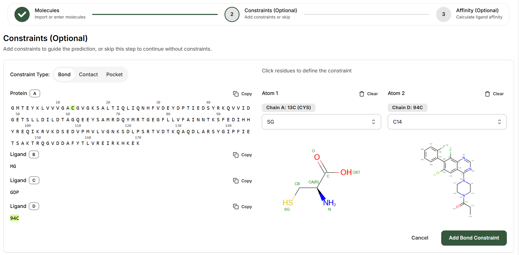The image size is (519, 255).
Task: Copy the GDP ligand using its copy icon
Action: (x=236, y=181)
